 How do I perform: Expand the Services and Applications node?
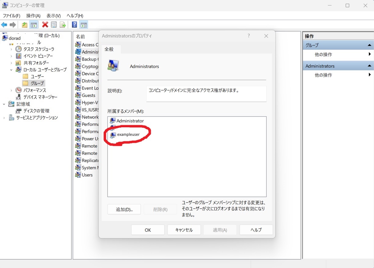pos(4,118)
